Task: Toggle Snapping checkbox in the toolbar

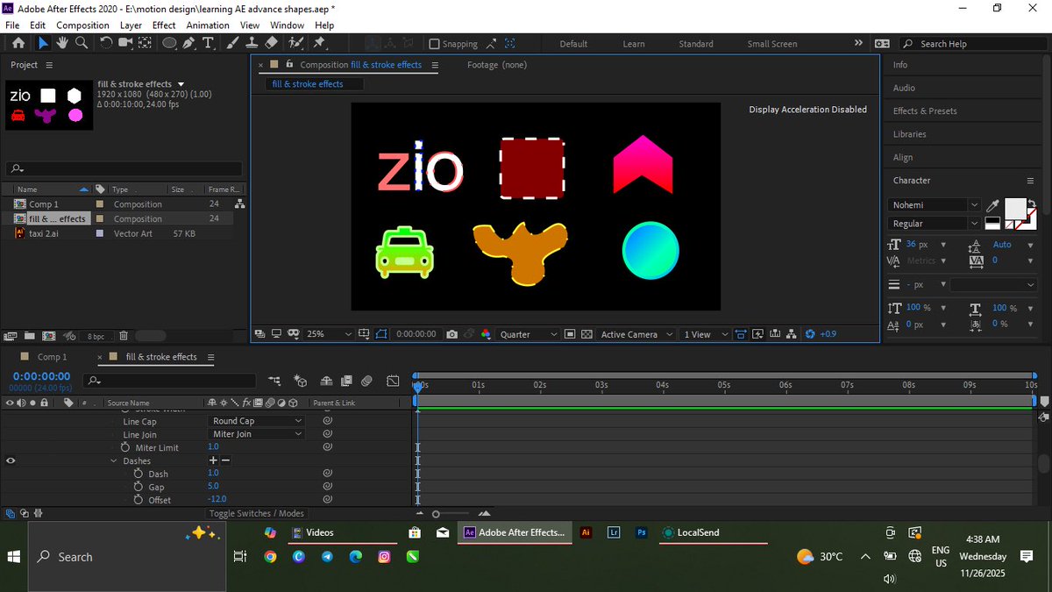Action: 434,43
